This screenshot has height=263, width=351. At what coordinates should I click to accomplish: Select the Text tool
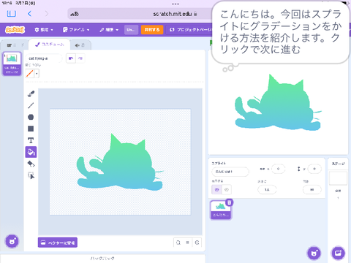coord(31,140)
